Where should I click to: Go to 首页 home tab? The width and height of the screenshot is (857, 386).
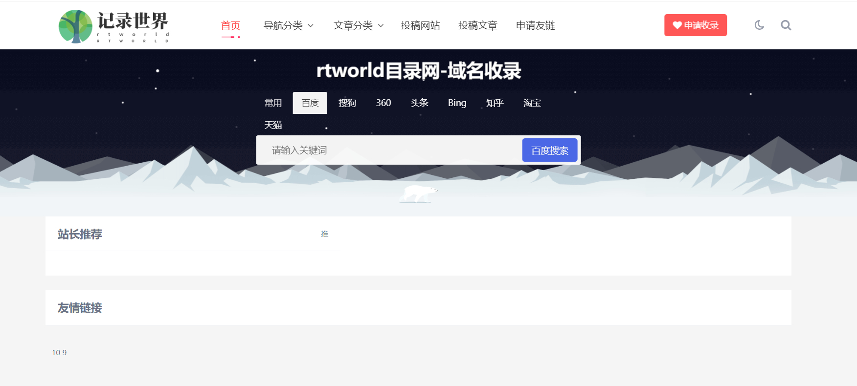231,25
